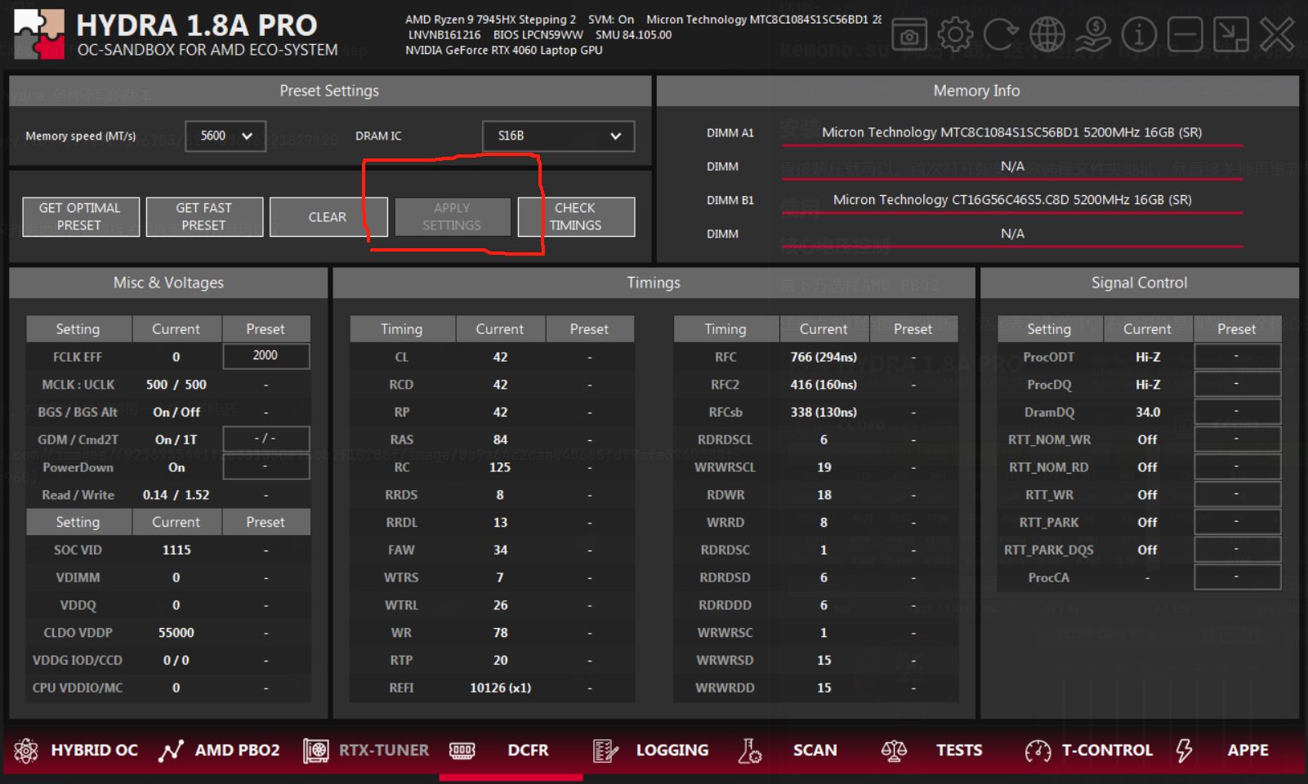Click the ProcDQ preset field

click(x=1237, y=384)
